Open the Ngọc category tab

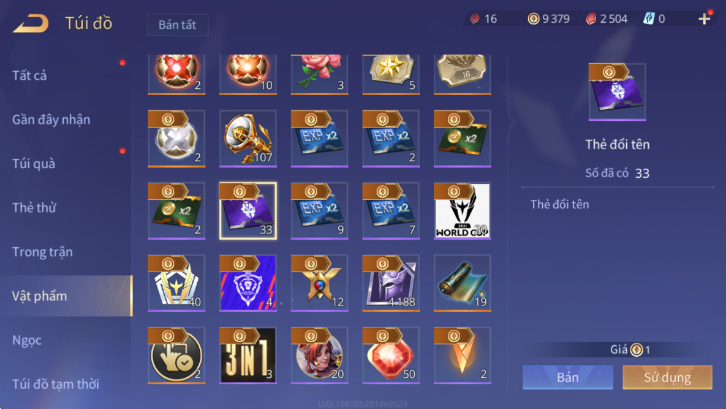[27, 340]
